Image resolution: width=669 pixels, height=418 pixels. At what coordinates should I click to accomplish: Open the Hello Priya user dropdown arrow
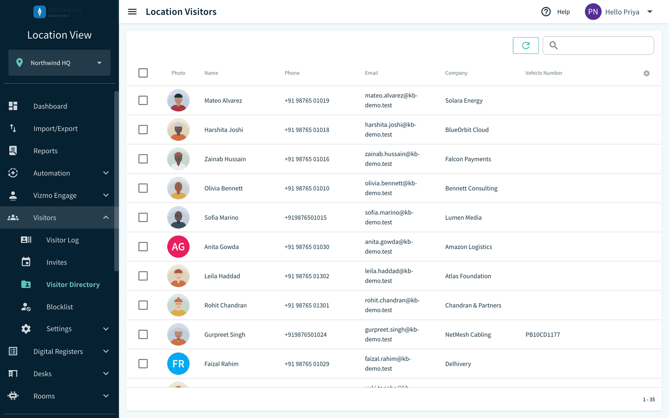650,12
